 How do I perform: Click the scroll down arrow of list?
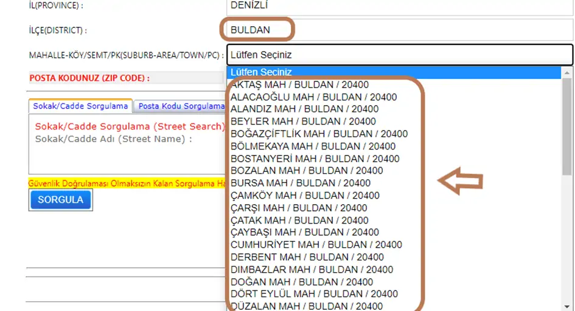pyautogui.click(x=567, y=306)
